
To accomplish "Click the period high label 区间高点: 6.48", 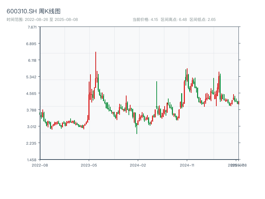I will click(174, 20).
